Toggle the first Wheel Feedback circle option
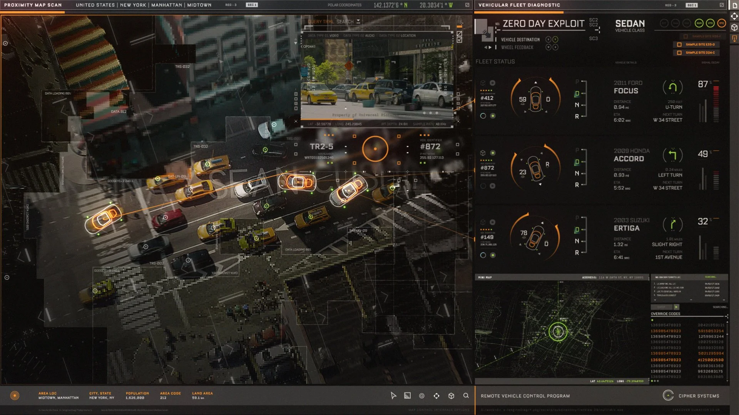Viewport: 739px width, 415px height. 548,47
